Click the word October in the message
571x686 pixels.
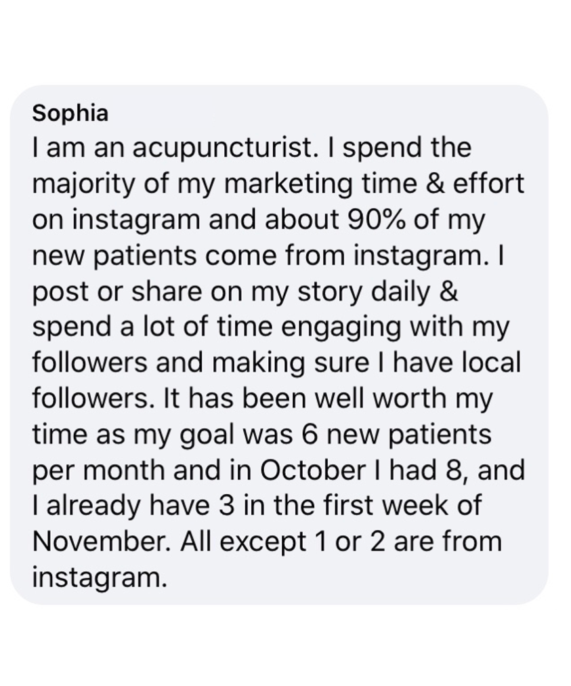(x=313, y=470)
